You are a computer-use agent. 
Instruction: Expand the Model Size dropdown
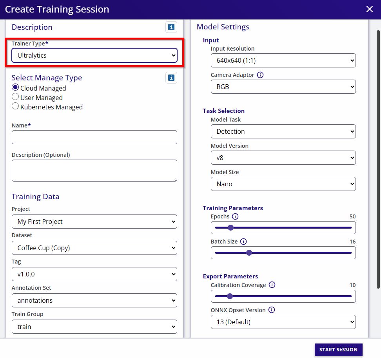pyautogui.click(x=283, y=184)
